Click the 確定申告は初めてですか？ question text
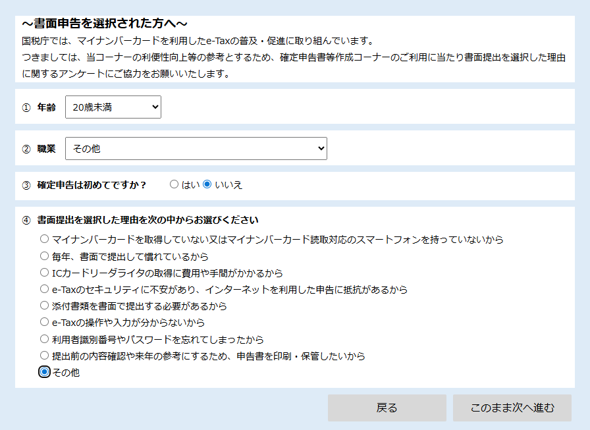The width and height of the screenshot is (590, 430). 92,185
